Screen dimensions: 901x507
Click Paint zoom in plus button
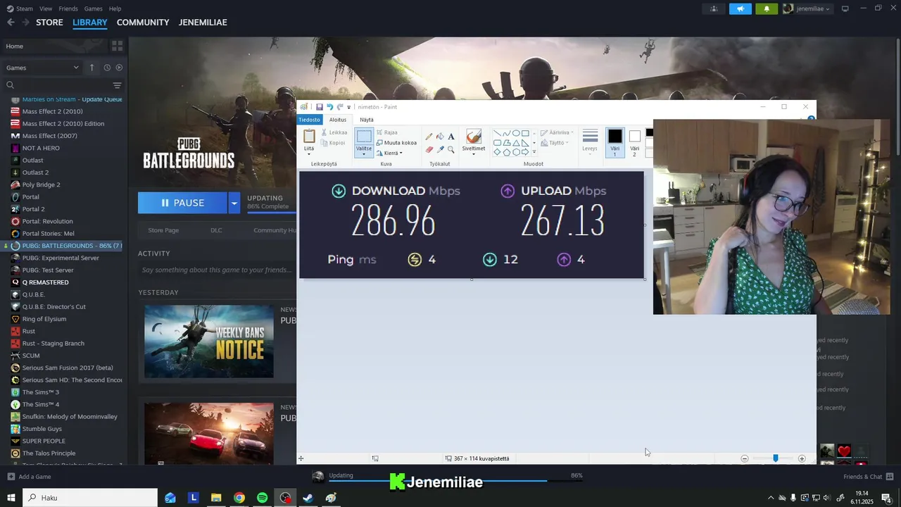click(x=802, y=458)
